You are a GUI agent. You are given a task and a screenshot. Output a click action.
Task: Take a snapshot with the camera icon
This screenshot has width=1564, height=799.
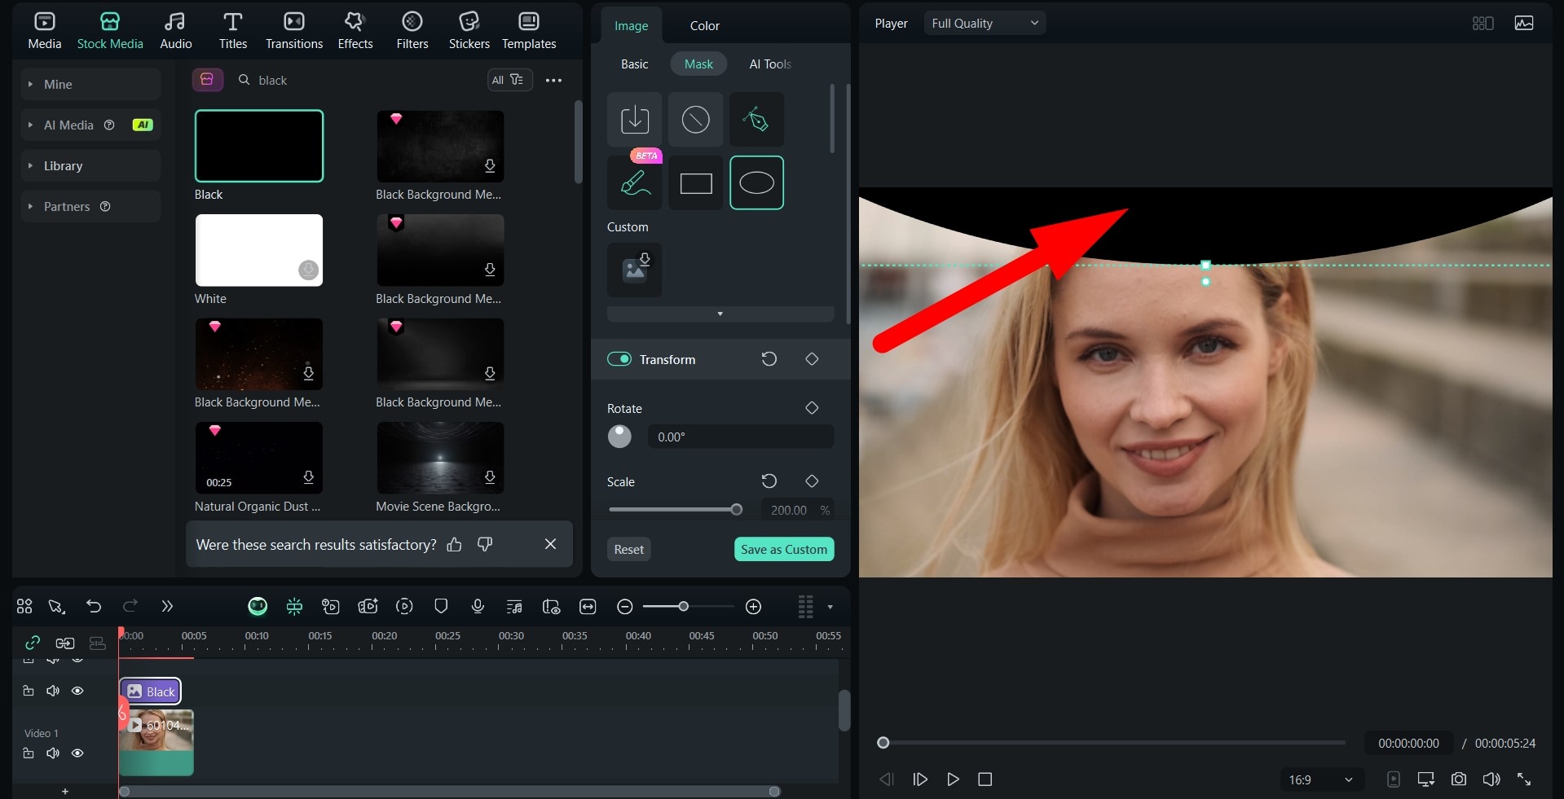pos(1458,779)
